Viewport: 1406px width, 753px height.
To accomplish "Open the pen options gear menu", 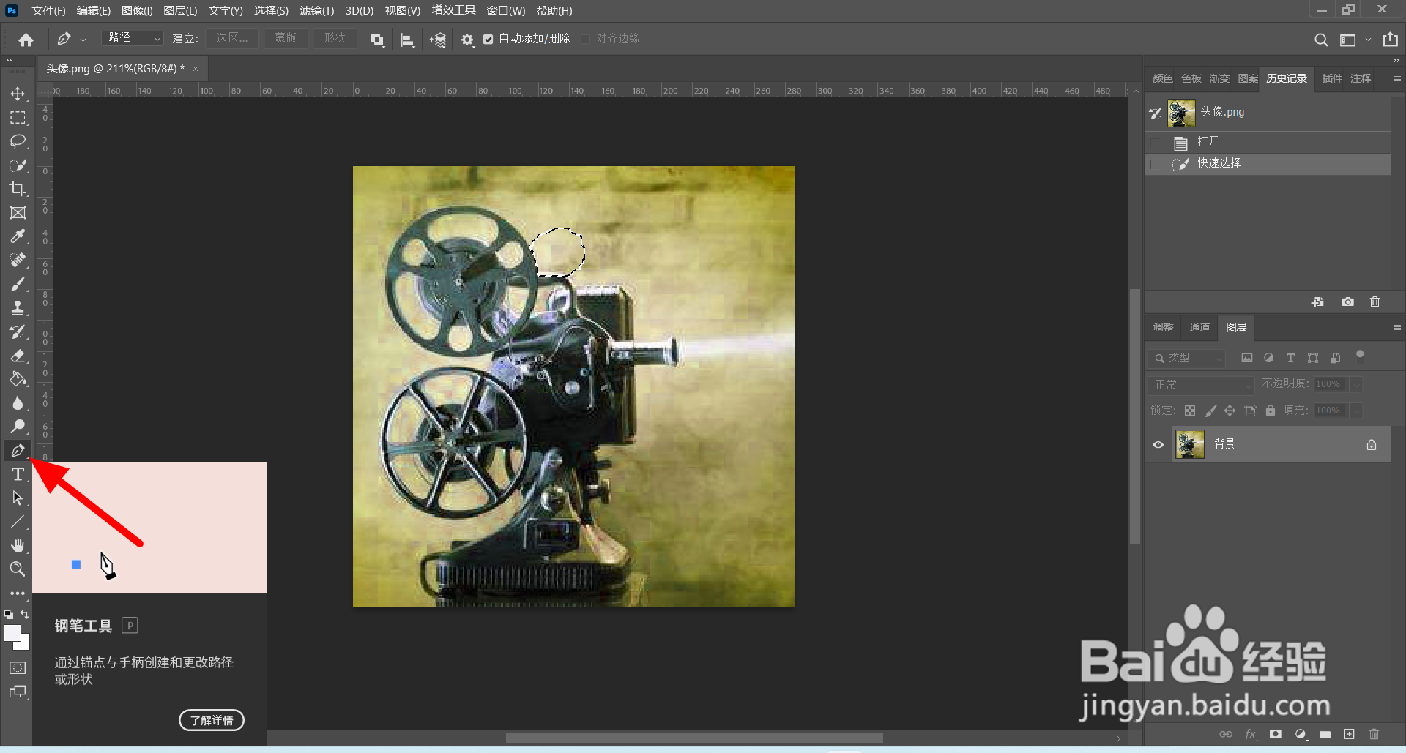I will pyautogui.click(x=467, y=40).
